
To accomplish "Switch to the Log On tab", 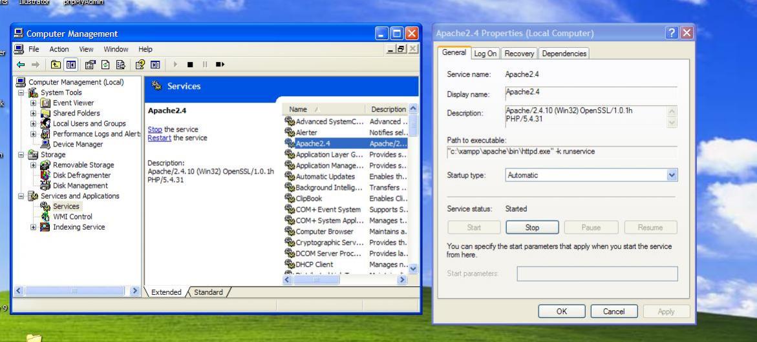I will [x=485, y=54].
